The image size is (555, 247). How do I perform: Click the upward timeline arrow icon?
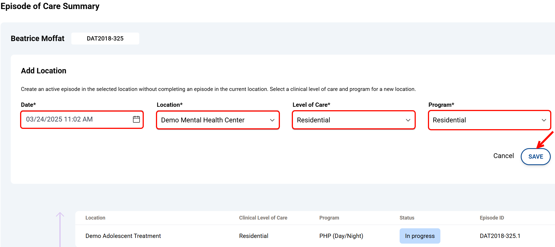click(x=60, y=216)
